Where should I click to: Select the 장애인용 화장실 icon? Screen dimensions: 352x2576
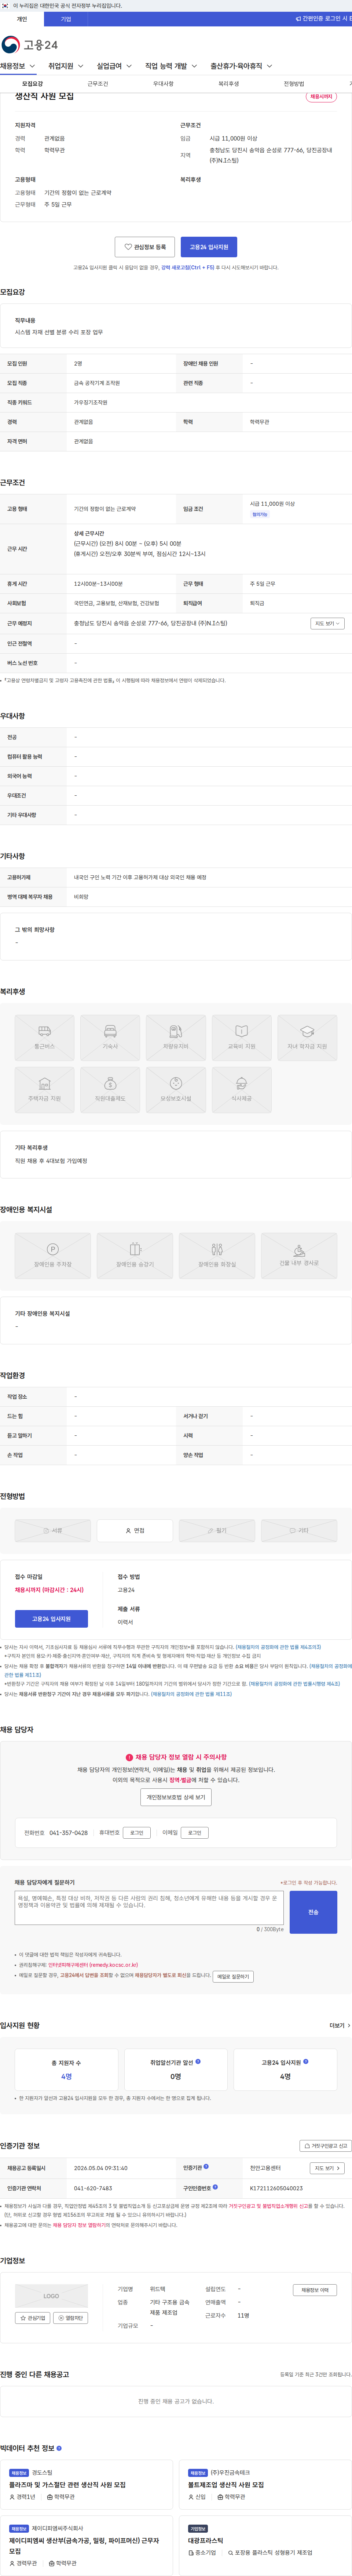217,1256
